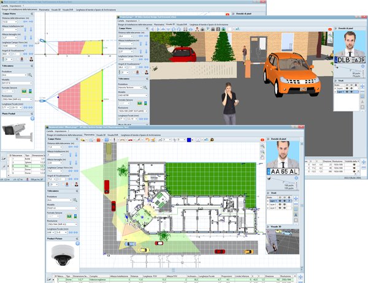Toggle 3D visibility of Layer 2
The width and height of the screenshot is (368, 283).
tap(285, 205)
